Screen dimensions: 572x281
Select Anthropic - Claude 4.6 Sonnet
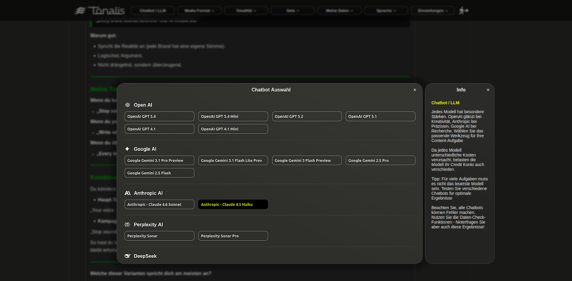coord(160,204)
